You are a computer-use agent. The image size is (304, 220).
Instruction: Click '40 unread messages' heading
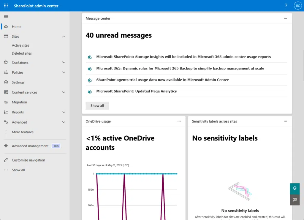(x=119, y=35)
